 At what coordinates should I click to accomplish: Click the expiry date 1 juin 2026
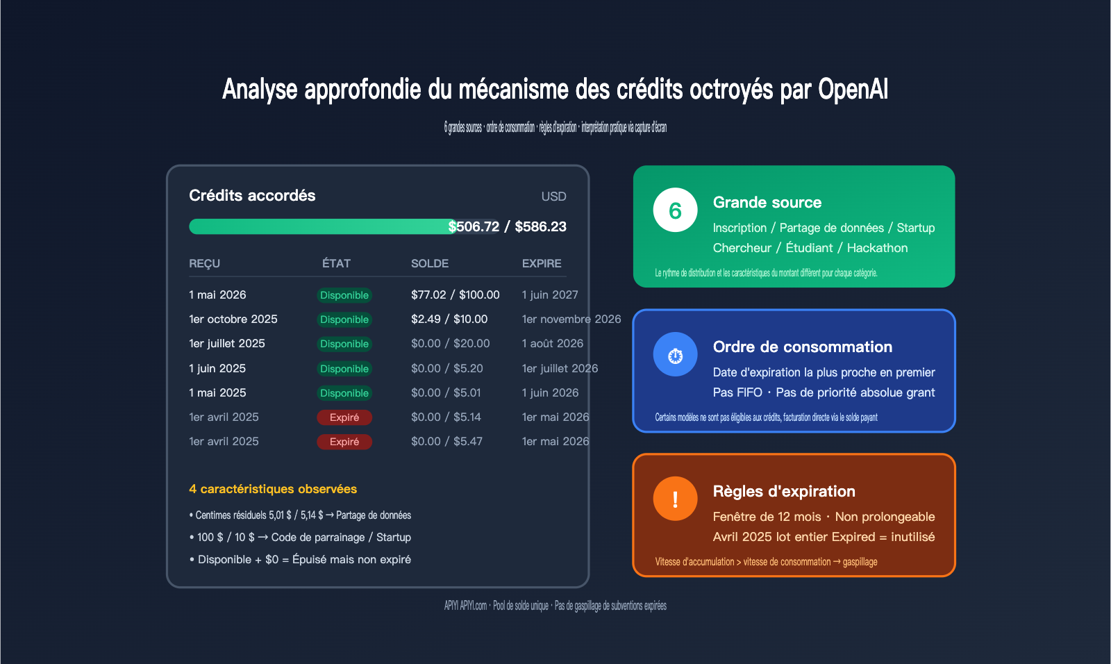(550, 392)
